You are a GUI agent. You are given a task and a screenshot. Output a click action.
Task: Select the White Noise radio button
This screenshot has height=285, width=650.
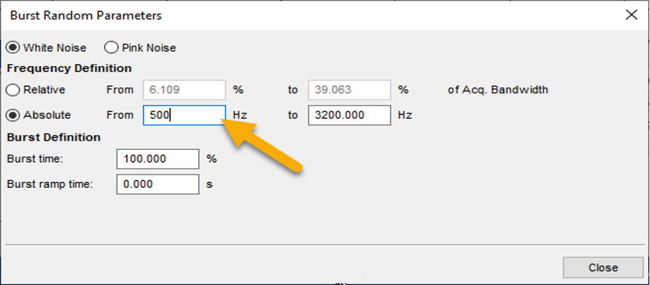pyautogui.click(x=13, y=48)
